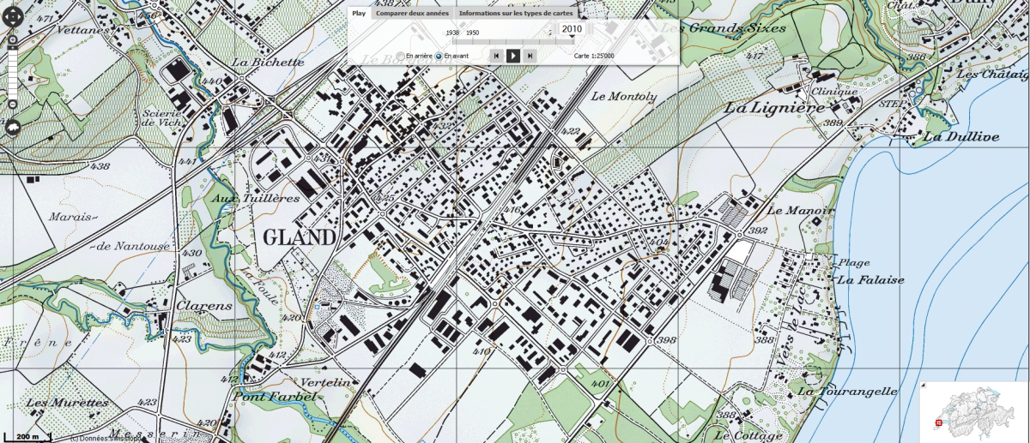Jump to the first year in timeline
The image size is (1030, 443).
495,56
